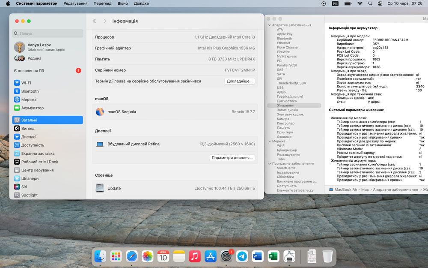Open Екранна заставка settings
Image resolution: width=428 pixels, height=268 pixels.
point(48,154)
